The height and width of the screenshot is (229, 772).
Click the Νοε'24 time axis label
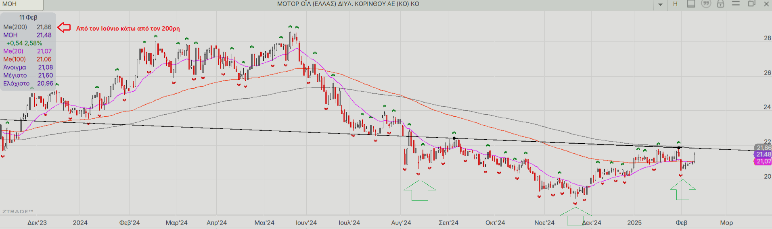click(x=544, y=223)
